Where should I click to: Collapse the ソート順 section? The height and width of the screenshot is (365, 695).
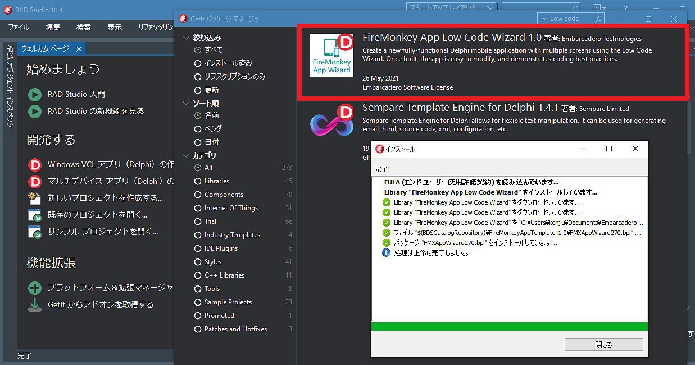pyautogui.click(x=187, y=103)
